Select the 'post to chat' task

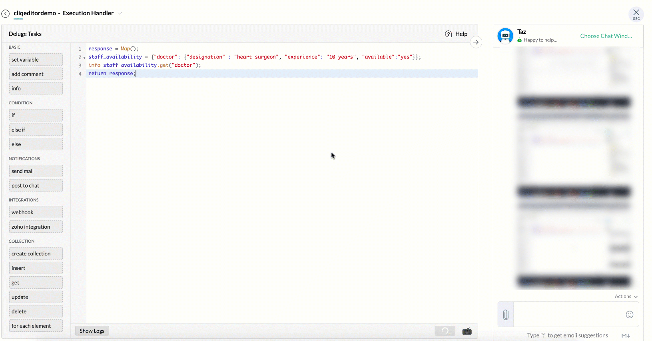[x=36, y=185]
